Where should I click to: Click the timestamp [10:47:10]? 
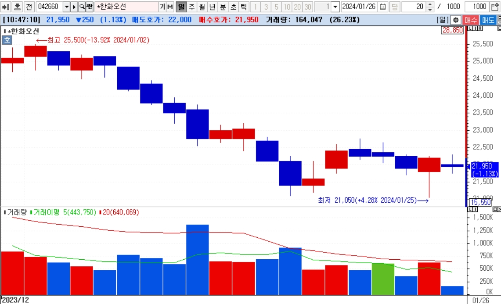pyautogui.click(x=22, y=20)
